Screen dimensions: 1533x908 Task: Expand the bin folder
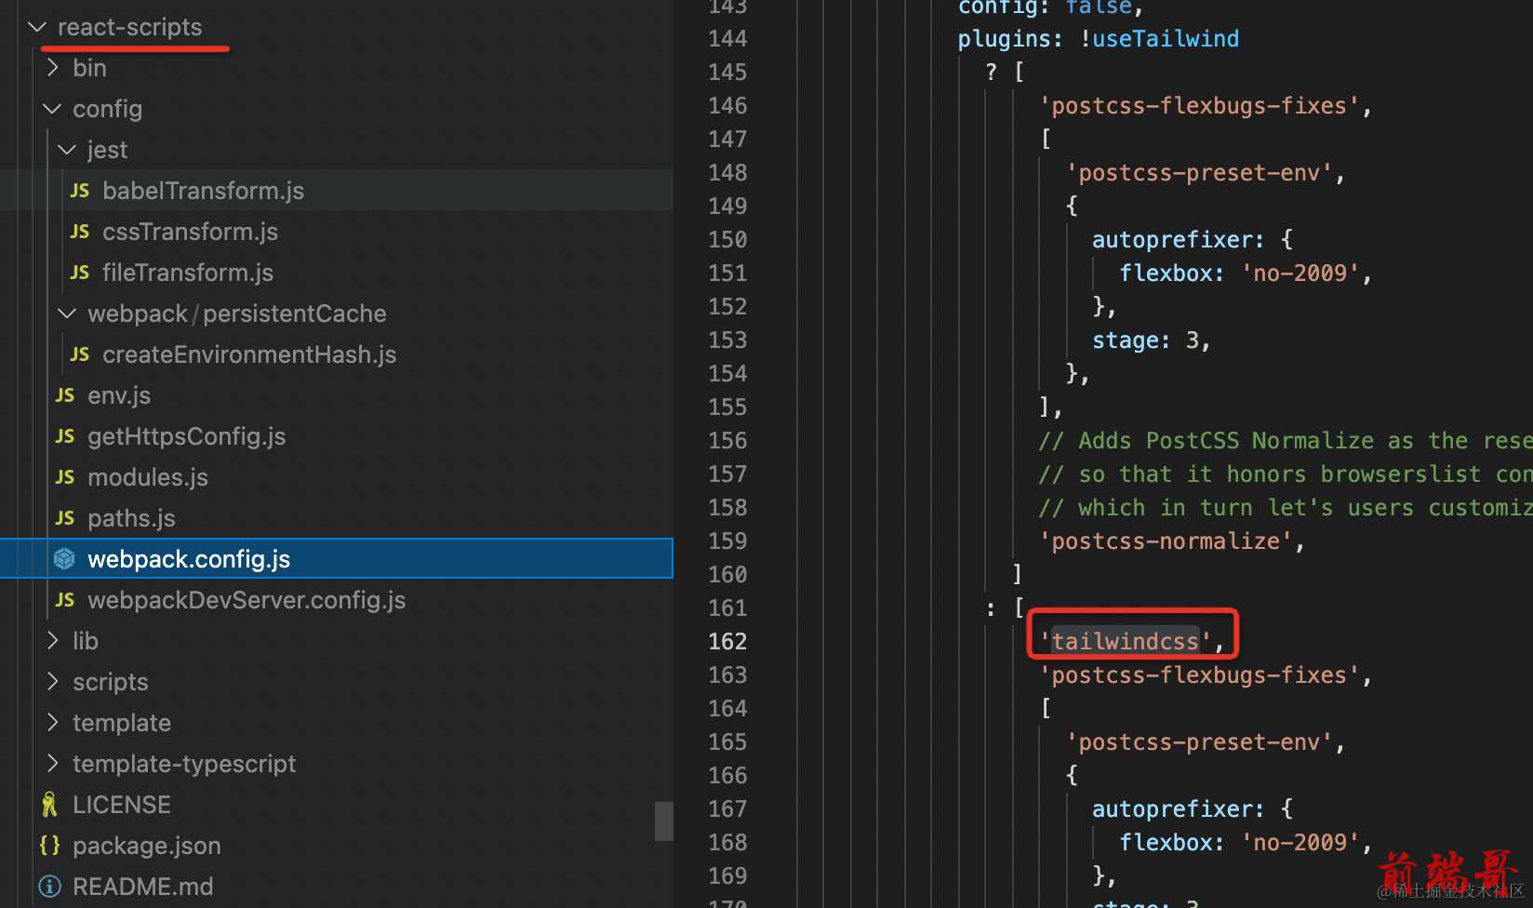tap(53, 68)
